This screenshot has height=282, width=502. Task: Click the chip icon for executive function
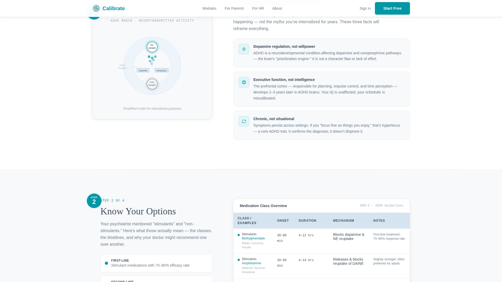pyautogui.click(x=244, y=82)
